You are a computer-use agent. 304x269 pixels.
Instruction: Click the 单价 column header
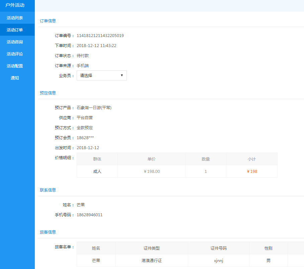pos(151,159)
